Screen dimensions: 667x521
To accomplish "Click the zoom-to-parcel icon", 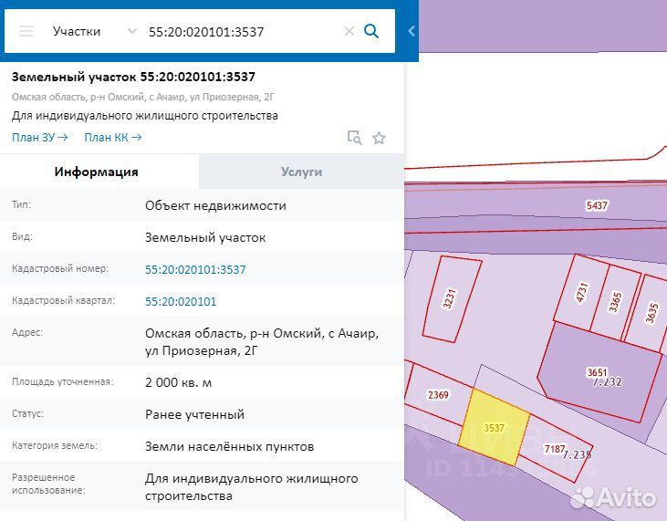I will (x=354, y=138).
